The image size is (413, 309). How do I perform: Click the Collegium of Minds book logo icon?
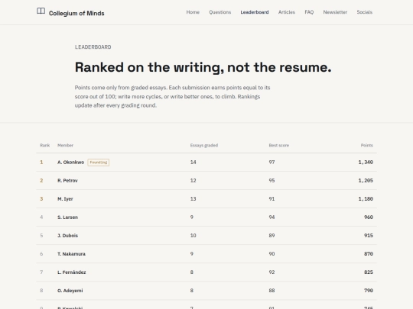(41, 11)
